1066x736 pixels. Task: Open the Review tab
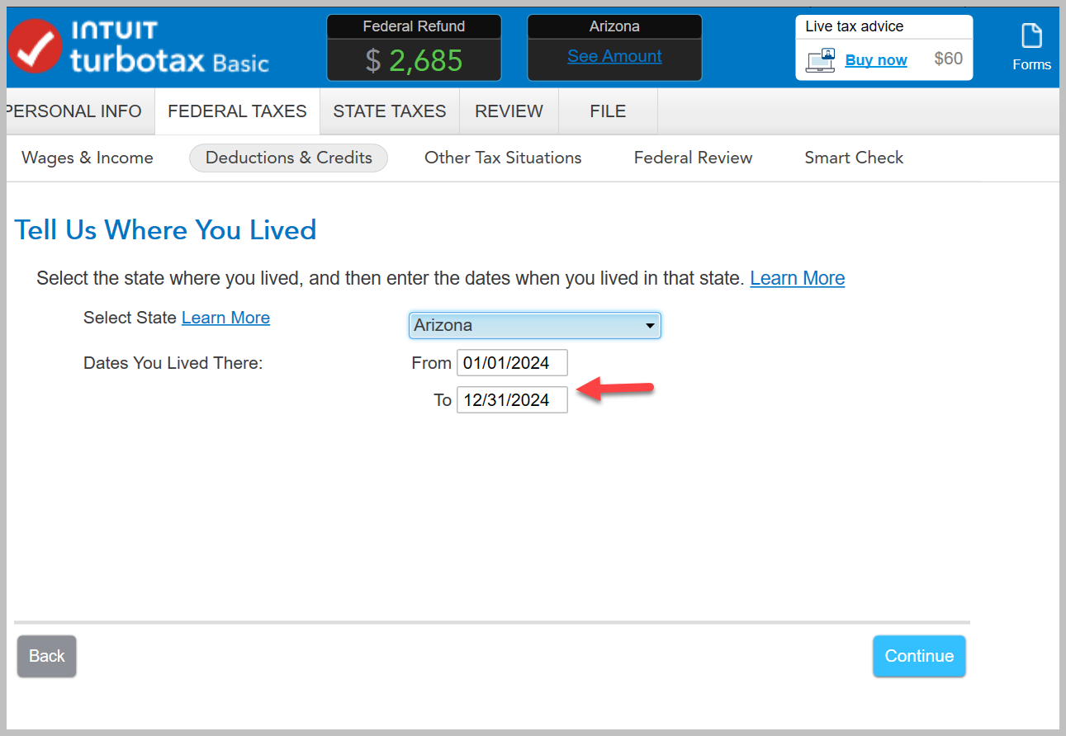point(509,111)
